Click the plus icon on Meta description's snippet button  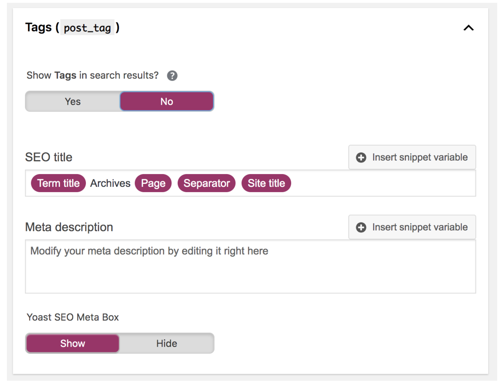[x=361, y=227]
